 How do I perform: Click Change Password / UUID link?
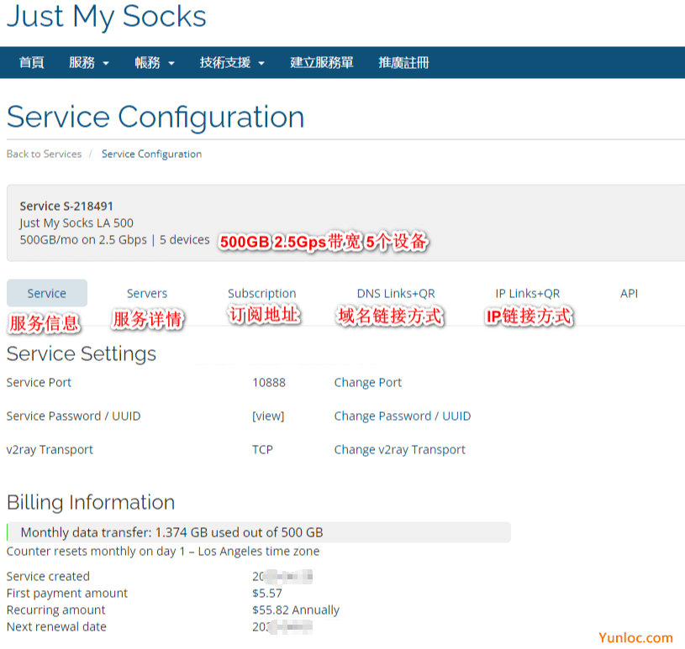point(403,416)
